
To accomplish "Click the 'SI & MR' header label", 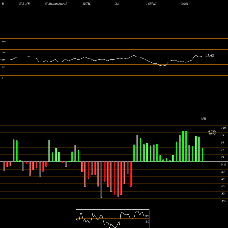I will pyautogui.click(x=24, y=4).
